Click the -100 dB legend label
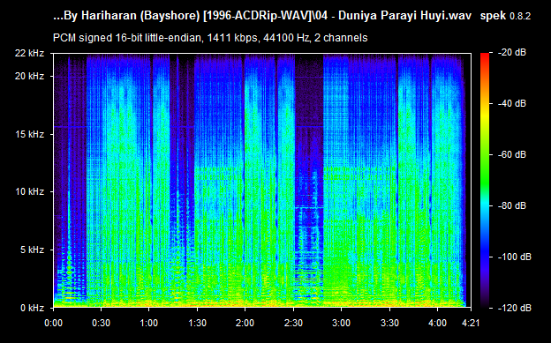Image resolution: width=551 pixels, height=343 pixels. click(515, 257)
